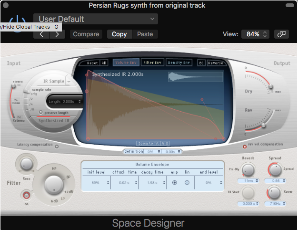
Task: Enable latency compensation
Action: (x=57, y=146)
